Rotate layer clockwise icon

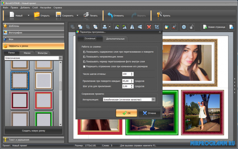click(125, 27)
